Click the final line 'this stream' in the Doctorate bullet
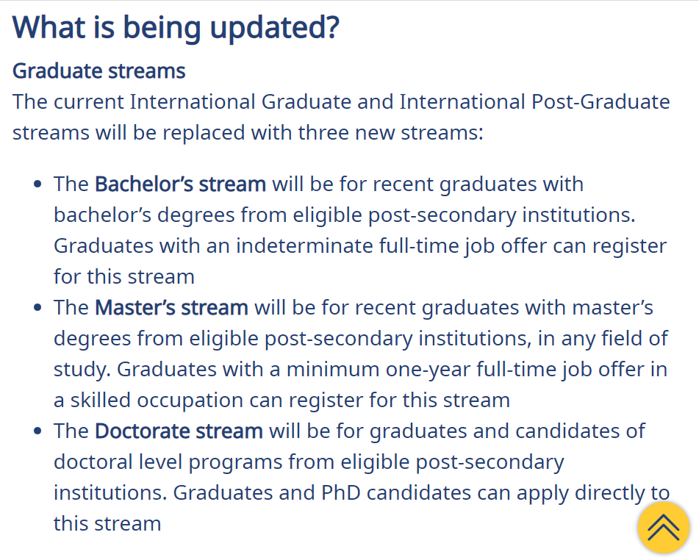Viewport: 699px width, 560px height. point(107,524)
